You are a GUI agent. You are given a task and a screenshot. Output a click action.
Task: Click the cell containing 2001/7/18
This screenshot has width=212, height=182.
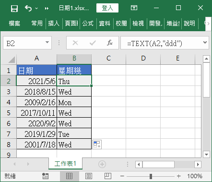coord(36,144)
